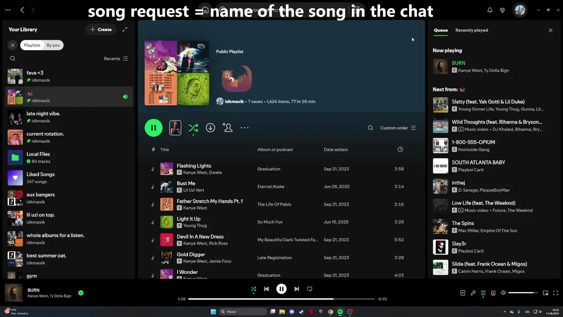Viewport: 563px width, 317px height.
Task: Go forward with the forward arrow
Action: tap(33, 10)
